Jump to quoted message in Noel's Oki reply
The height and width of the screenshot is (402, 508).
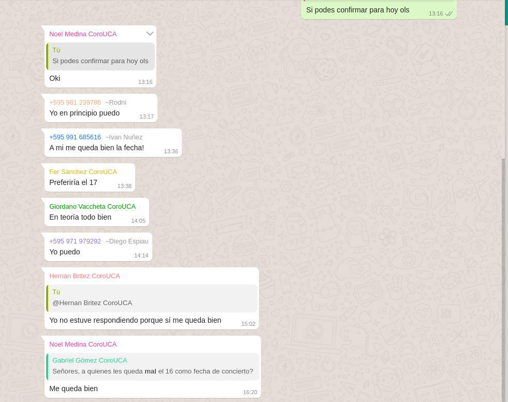click(x=100, y=56)
